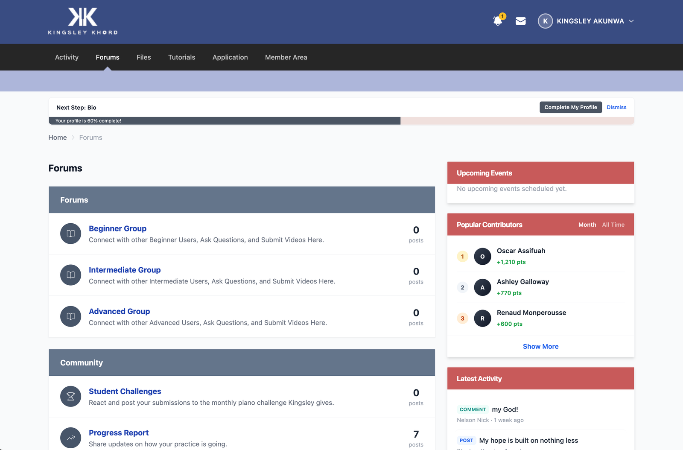
Task: Open the Student Challenges forum link
Action: [125, 391]
